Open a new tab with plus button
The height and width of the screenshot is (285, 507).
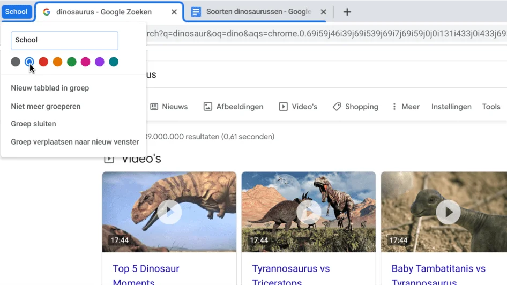point(347,12)
